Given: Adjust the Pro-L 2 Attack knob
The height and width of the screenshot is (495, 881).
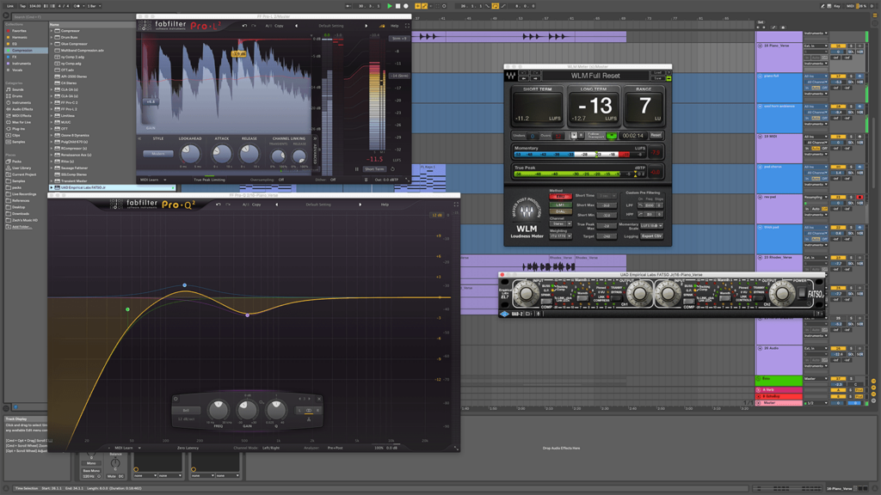Looking at the screenshot, I should pyautogui.click(x=221, y=154).
